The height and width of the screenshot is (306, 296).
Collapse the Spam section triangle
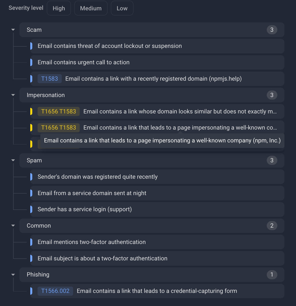coord(13,160)
